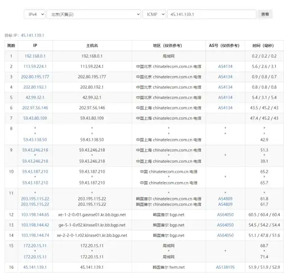Click latency value 54.5 / 54.2 / 54.4
The height and width of the screenshot is (273, 284).
pos(264,225)
